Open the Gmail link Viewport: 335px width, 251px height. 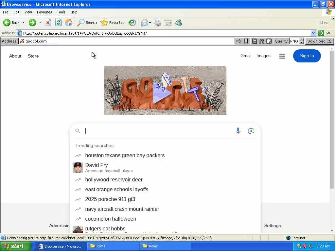pyautogui.click(x=246, y=56)
